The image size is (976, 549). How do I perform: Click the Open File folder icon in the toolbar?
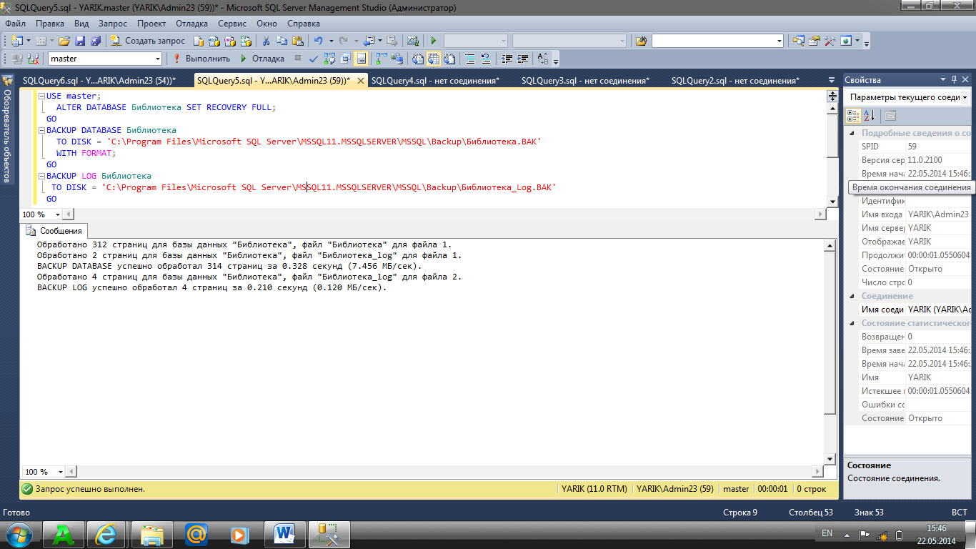[x=64, y=41]
